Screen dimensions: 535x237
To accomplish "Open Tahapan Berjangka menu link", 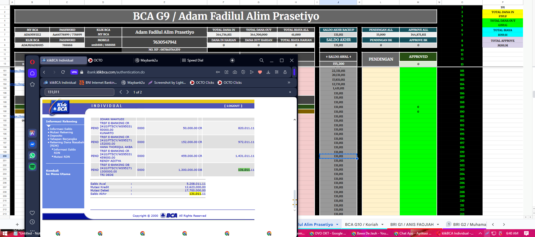I will click(63, 139).
